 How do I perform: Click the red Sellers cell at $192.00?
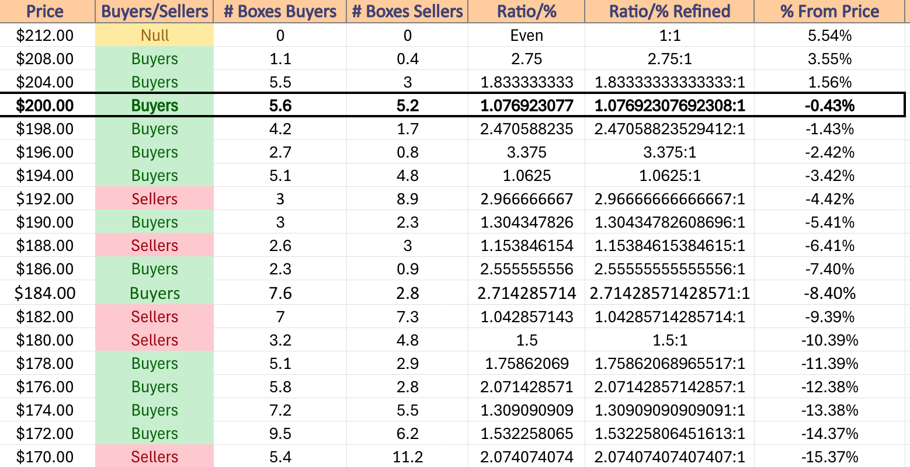coord(155,198)
